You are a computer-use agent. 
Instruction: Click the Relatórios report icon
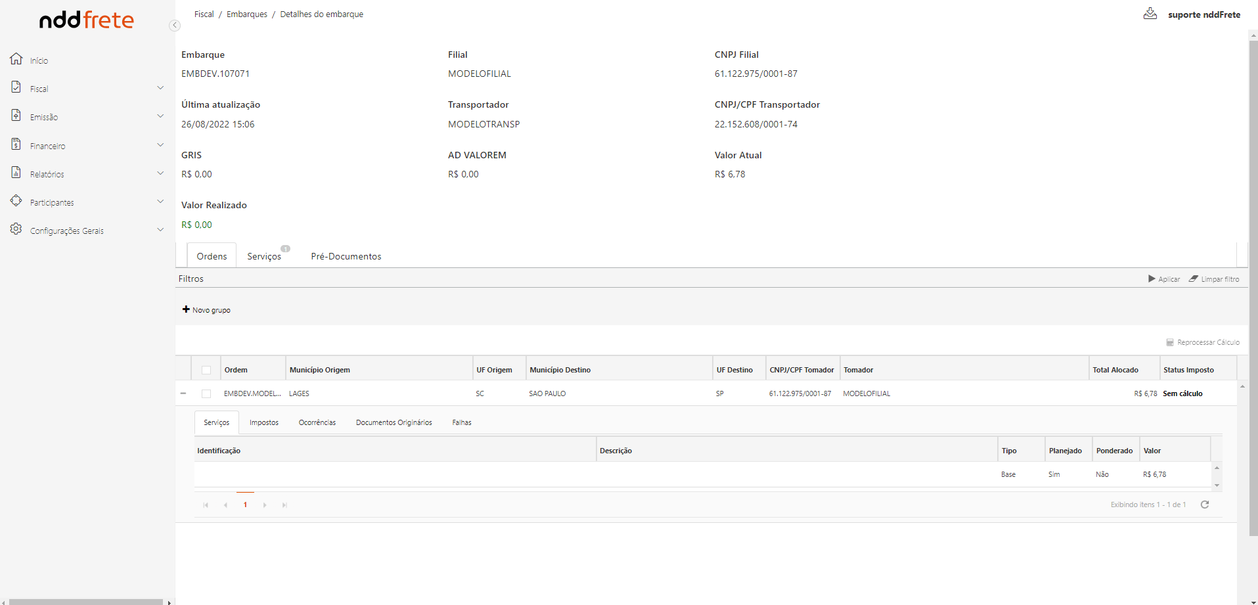pos(16,173)
